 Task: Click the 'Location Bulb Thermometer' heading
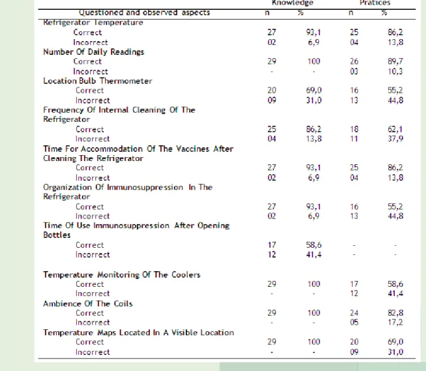[98, 81]
